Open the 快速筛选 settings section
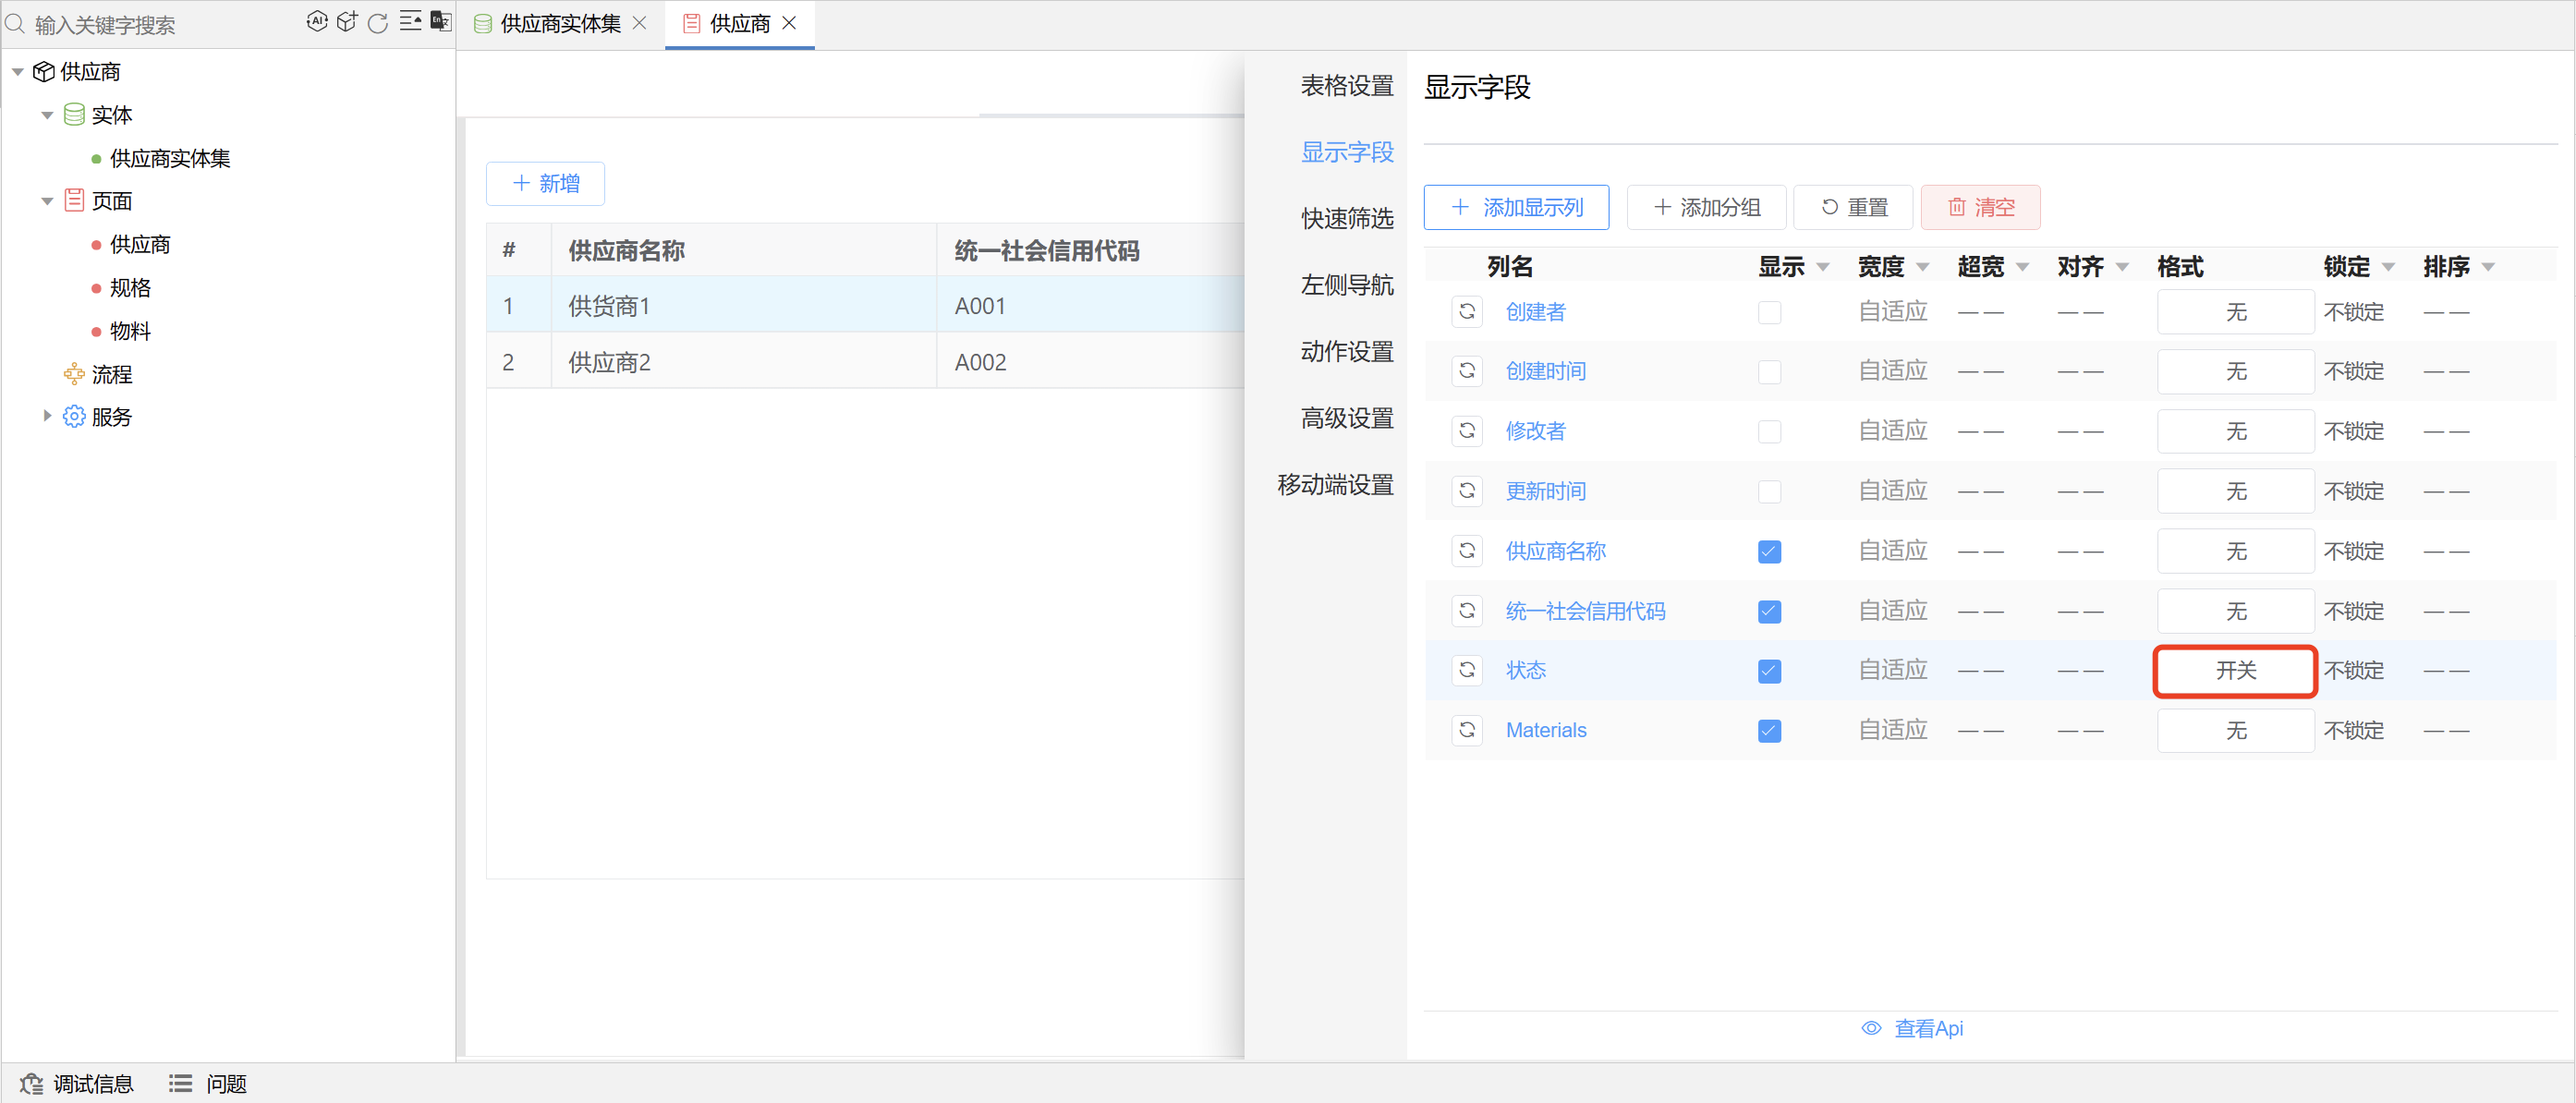2576x1103 pixels. point(1346,219)
